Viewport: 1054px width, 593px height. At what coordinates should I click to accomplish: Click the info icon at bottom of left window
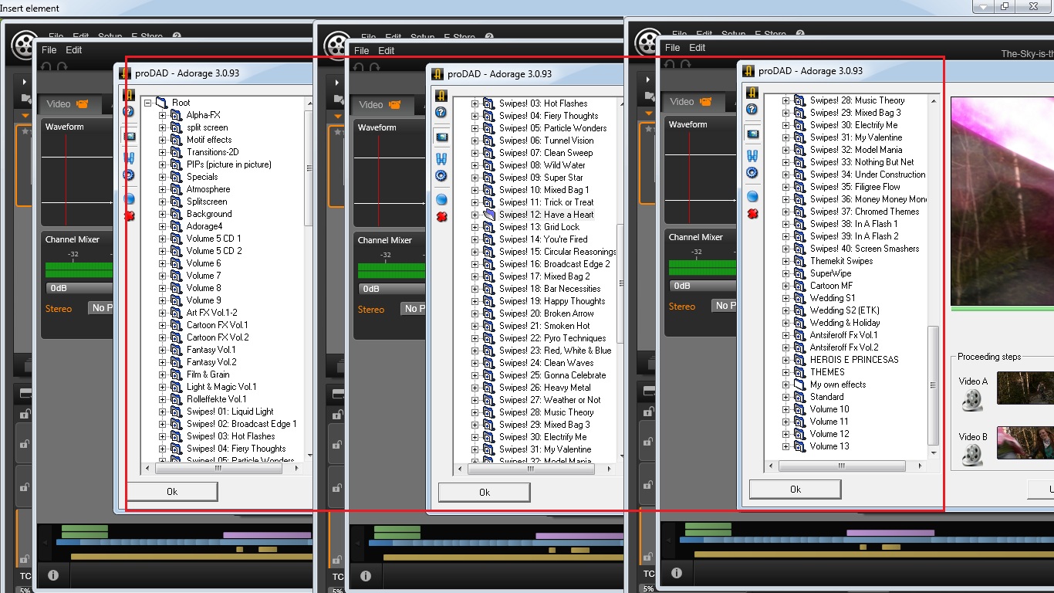pyautogui.click(x=53, y=575)
